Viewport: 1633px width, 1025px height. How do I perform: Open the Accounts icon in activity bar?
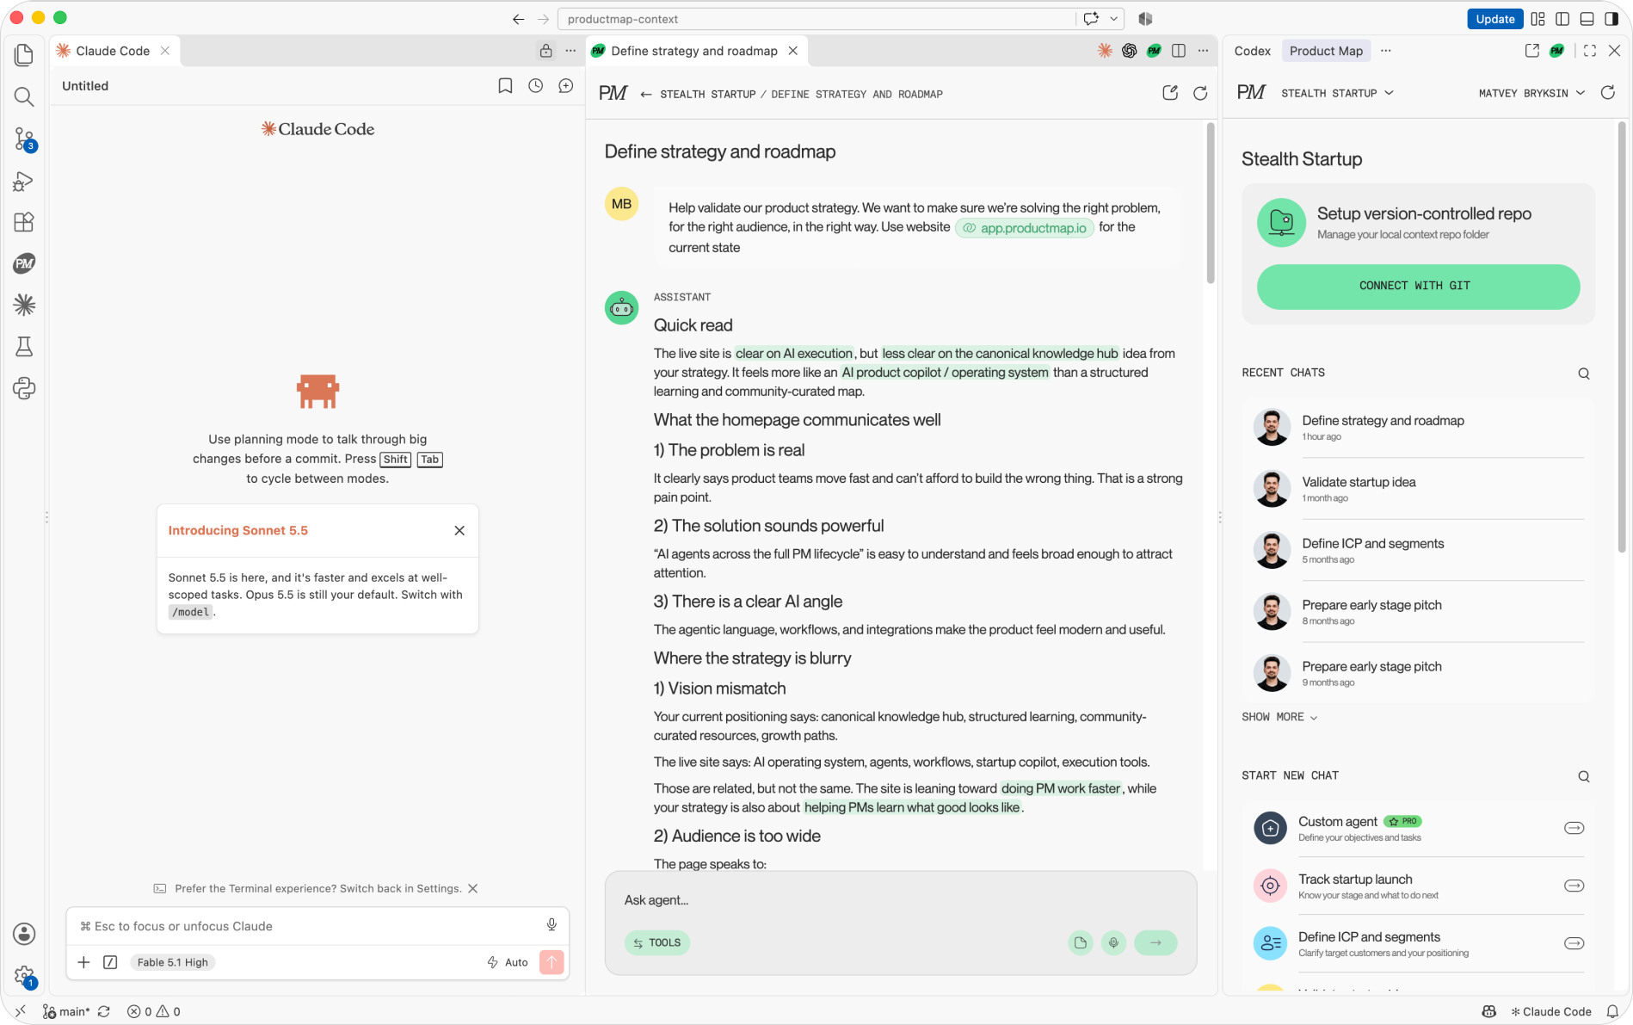click(x=24, y=934)
